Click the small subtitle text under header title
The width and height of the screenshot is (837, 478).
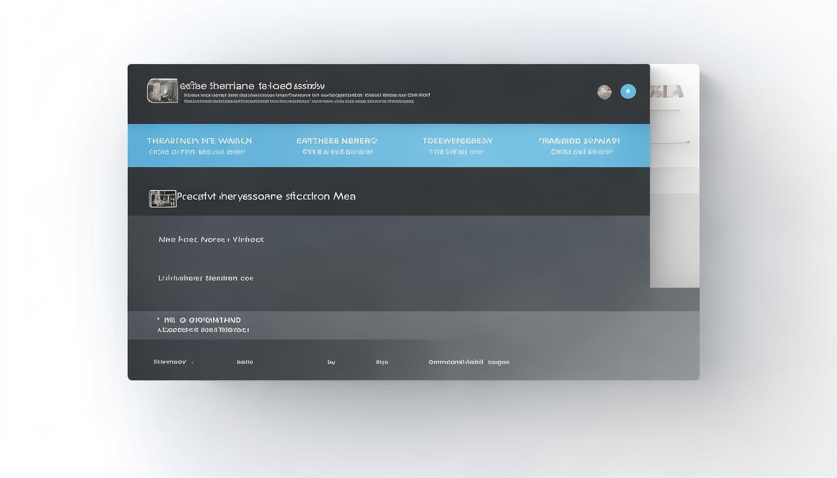click(x=305, y=98)
